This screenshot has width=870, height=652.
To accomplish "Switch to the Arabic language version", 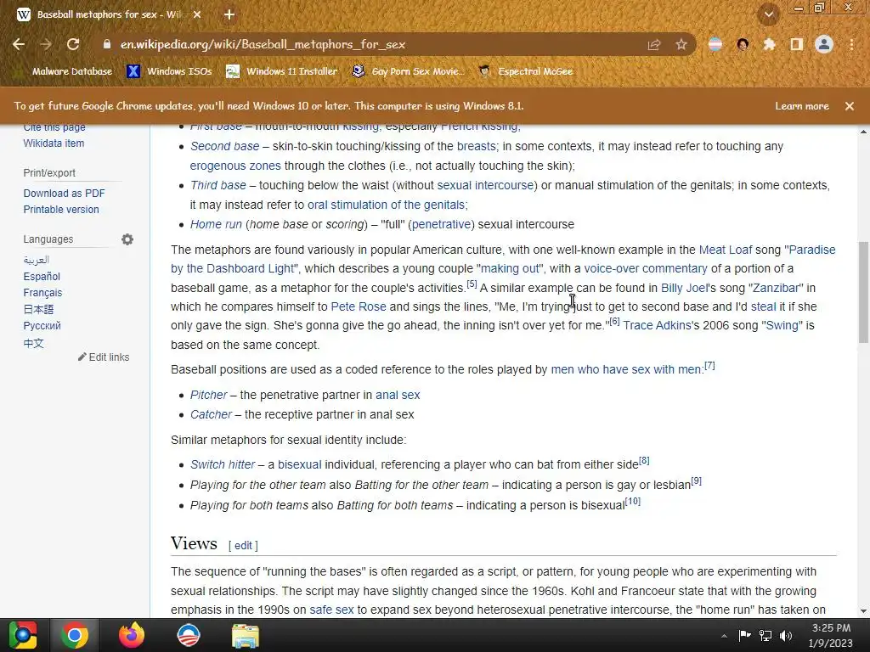I will click(36, 260).
